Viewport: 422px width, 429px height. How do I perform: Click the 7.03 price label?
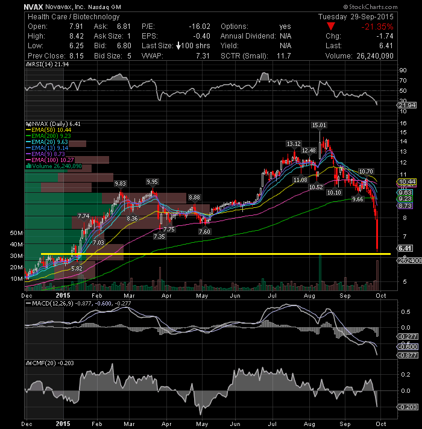[x=98, y=243]
